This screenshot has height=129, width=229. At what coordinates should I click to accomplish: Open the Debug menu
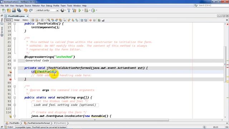49,6
